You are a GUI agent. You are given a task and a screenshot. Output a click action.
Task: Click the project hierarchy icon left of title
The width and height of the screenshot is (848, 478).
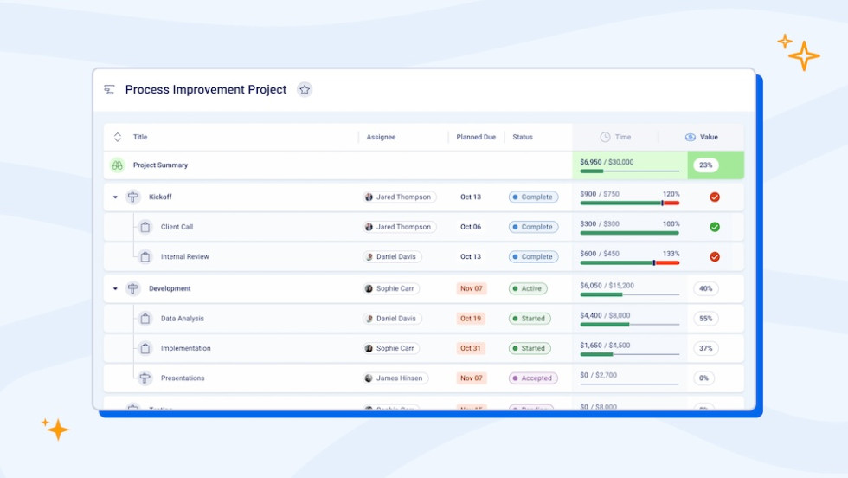[x=109, y=89]
